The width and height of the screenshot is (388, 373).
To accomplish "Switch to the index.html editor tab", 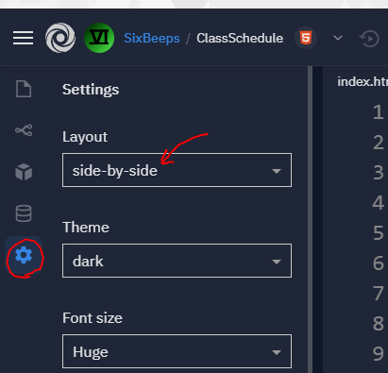I will [x=363, y=82].
